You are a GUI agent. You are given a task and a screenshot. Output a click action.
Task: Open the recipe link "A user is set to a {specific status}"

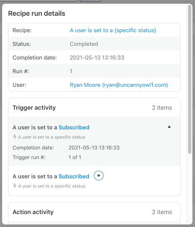[x=113, y=30]
